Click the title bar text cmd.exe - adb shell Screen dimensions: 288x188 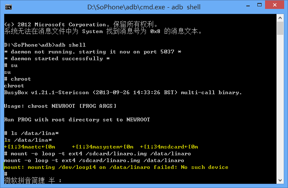tap(144, 7)
